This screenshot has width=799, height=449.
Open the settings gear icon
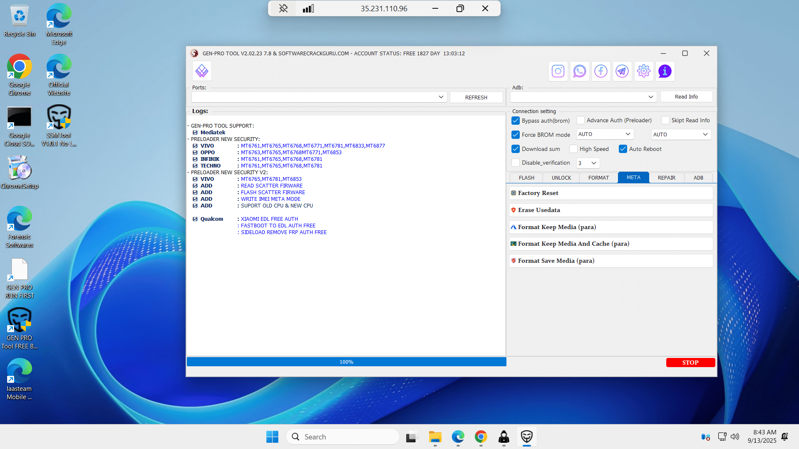[x=644, y=71]
